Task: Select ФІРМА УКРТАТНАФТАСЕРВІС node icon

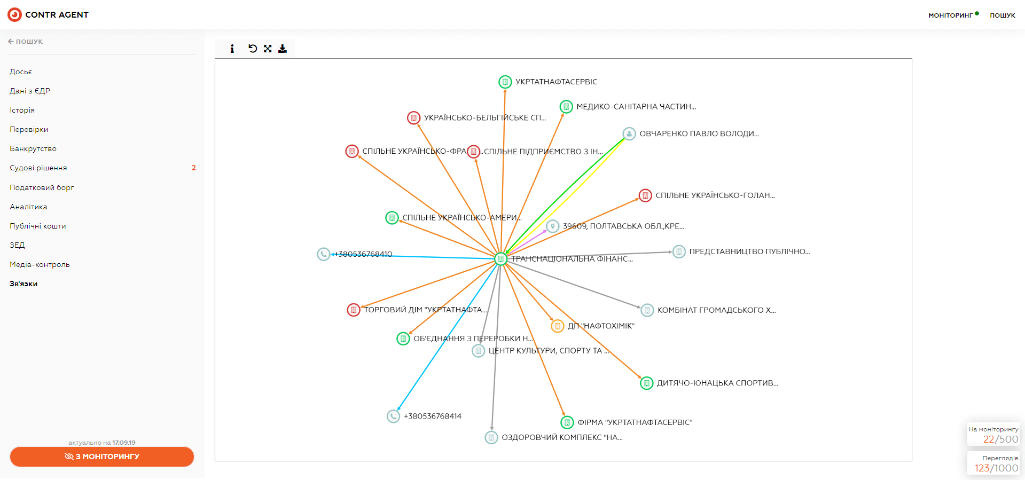Action: pyautogui.click(x=567, y=422)
